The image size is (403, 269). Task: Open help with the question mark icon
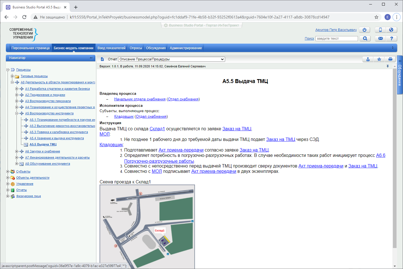tap(391, 39)
